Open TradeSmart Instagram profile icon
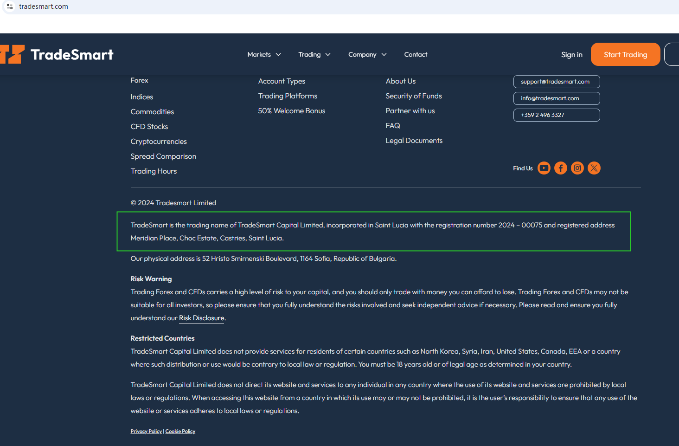 tap(577, 168)
